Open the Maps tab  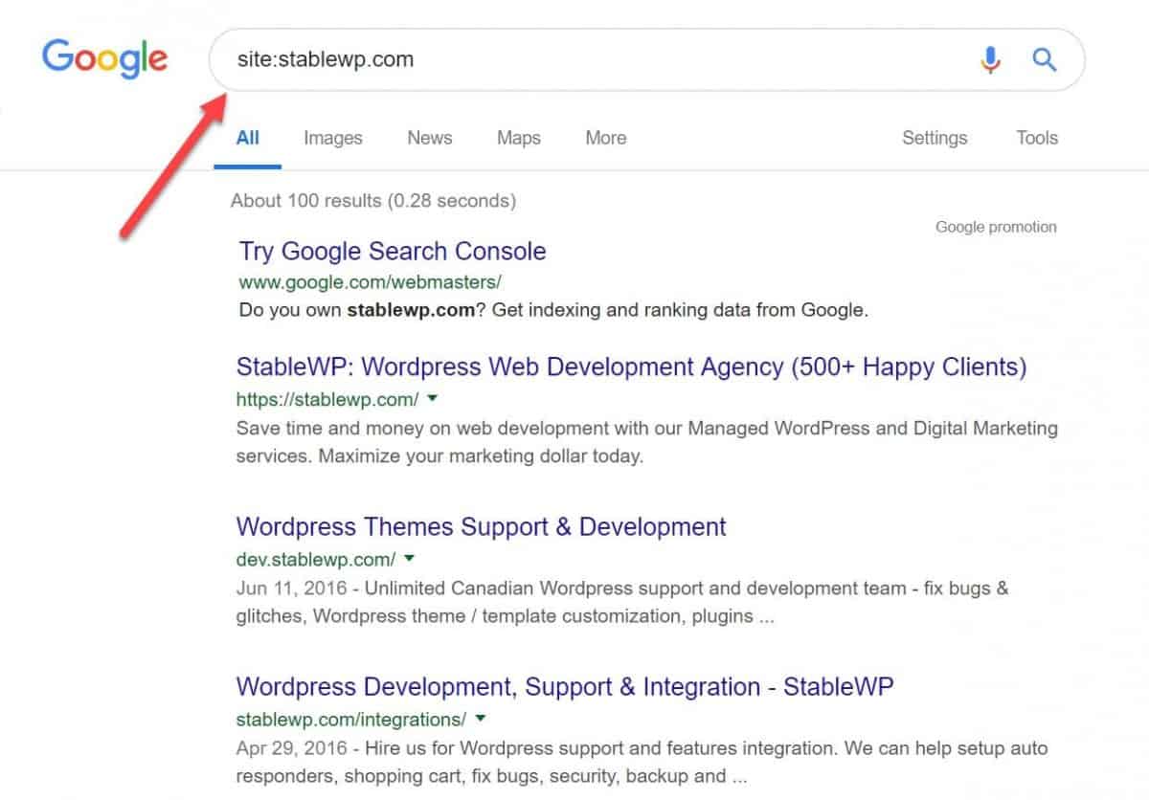tap(519, 138)
